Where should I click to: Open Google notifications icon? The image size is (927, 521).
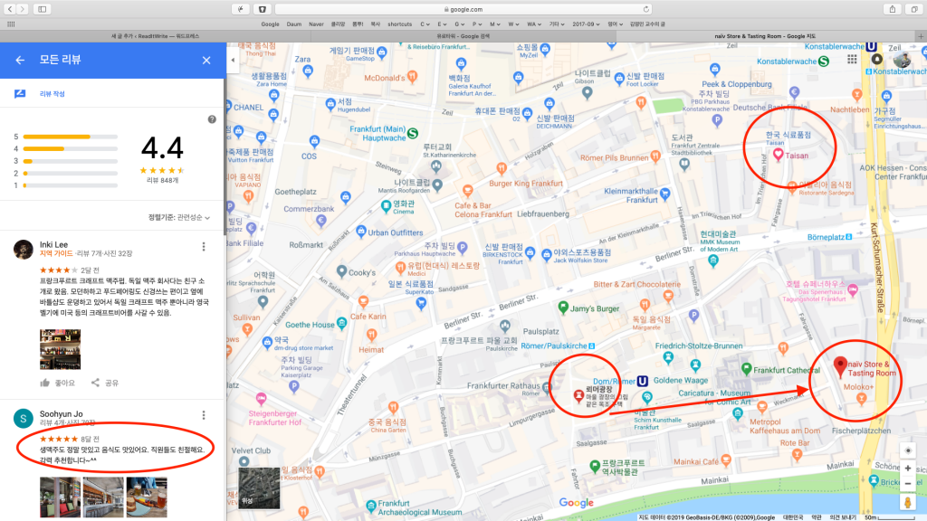click(876, 59)
